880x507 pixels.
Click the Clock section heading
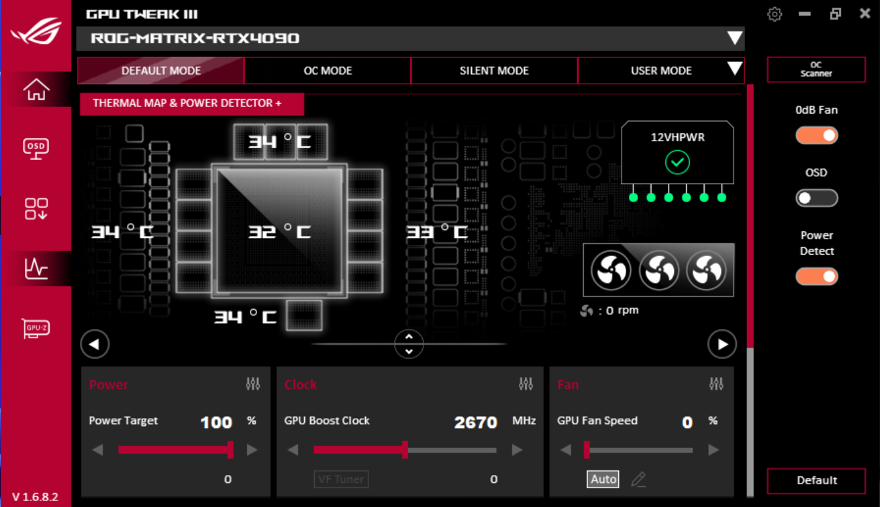click(301, 384)
